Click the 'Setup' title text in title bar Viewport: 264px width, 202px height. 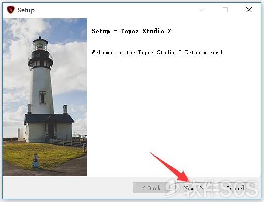coord(26,10)
